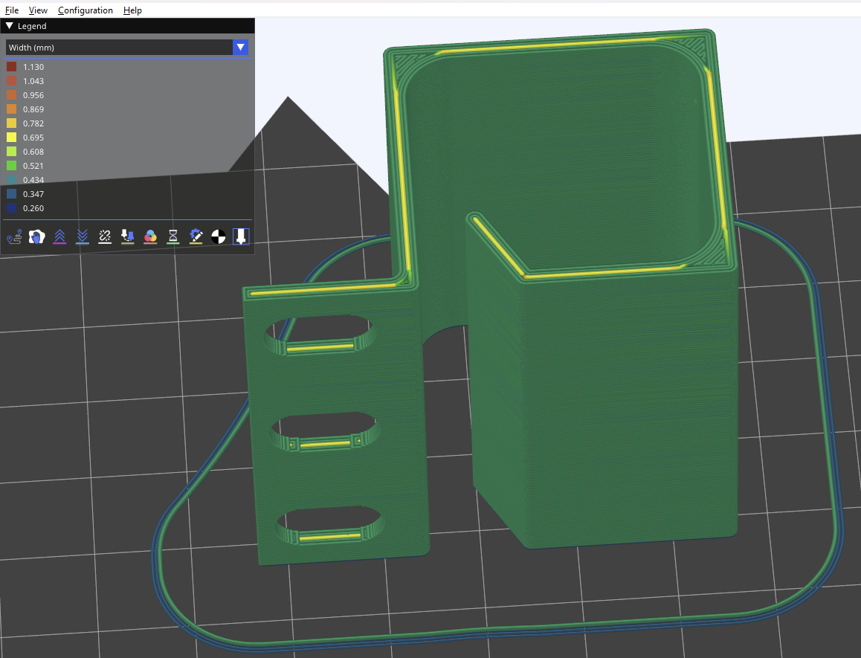Open the View menu
This screenshot has width=861, height=658.
pyautogui.click(x=38, y=10)
